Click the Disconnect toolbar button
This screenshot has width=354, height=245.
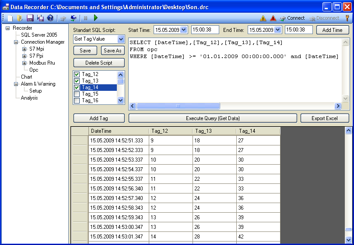point(324,18)
